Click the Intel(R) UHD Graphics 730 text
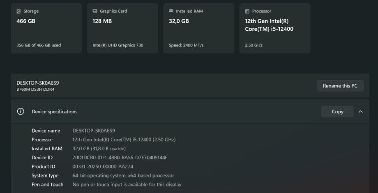378x193 pixels. coord(118,45)
